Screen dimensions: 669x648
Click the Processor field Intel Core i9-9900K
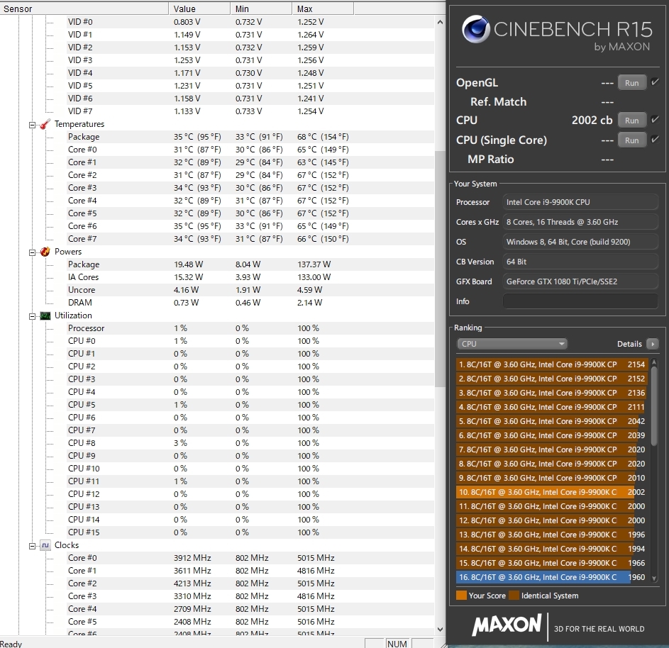point(580,202)
